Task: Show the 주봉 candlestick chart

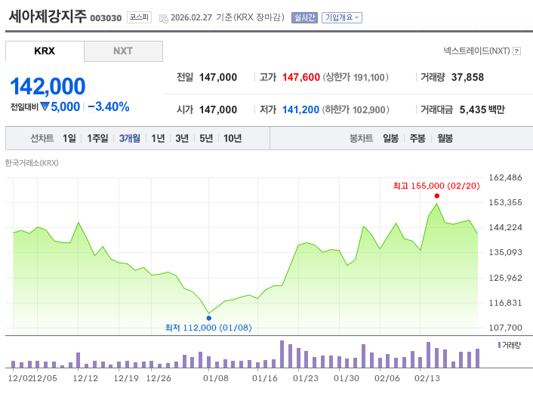Action: (417, 138)
